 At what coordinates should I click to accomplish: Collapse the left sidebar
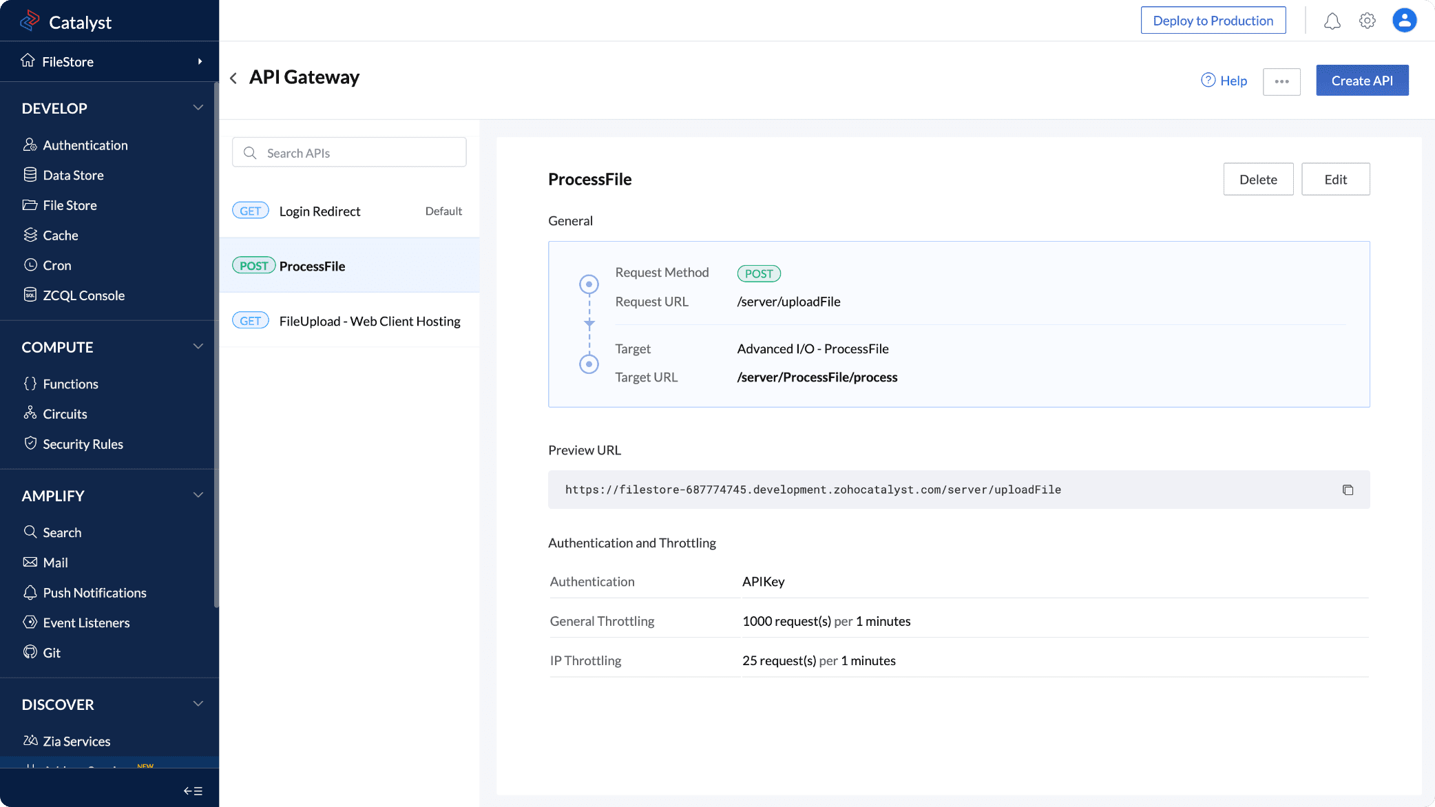click(193, 790)
